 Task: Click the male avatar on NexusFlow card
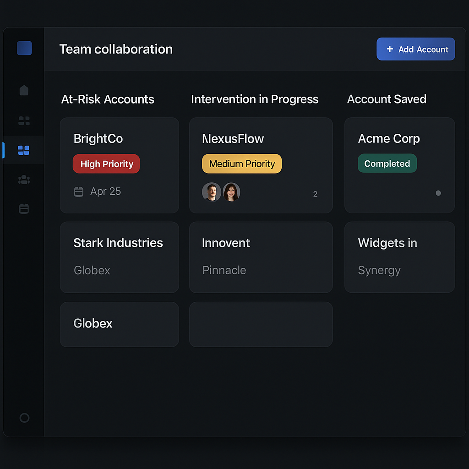(x=212, y=192)
